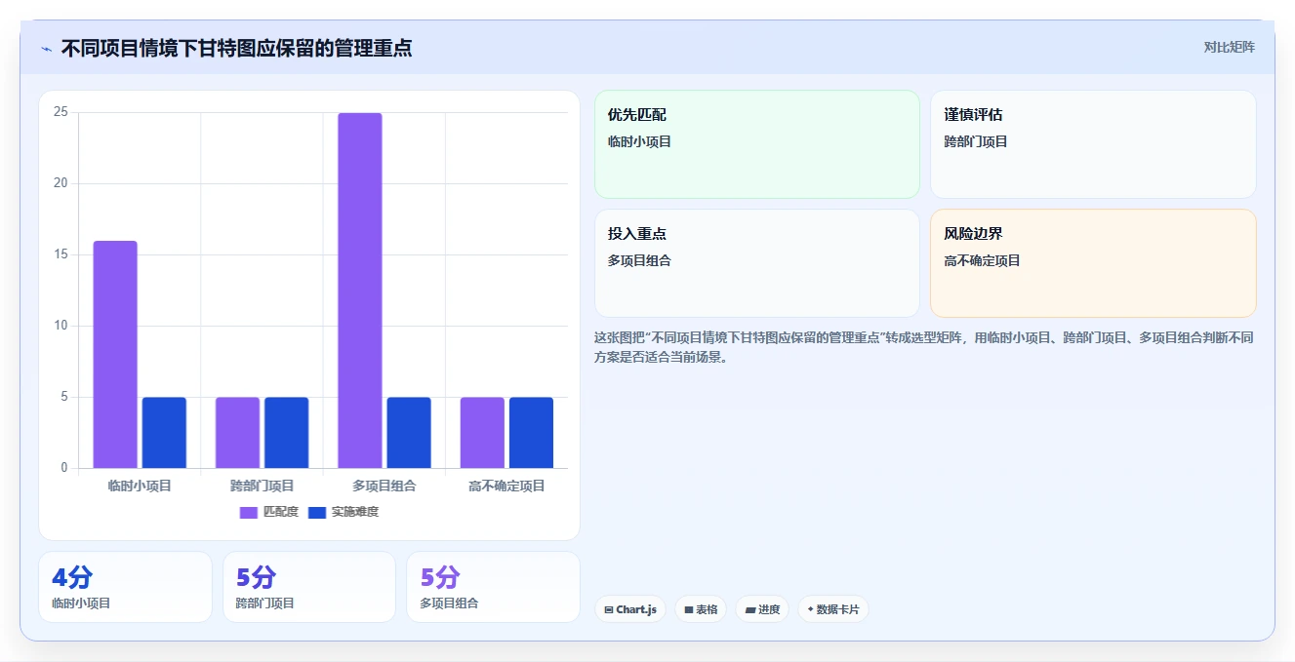Click the 多项目组合 x-axis label

click(x=384, y=486)
